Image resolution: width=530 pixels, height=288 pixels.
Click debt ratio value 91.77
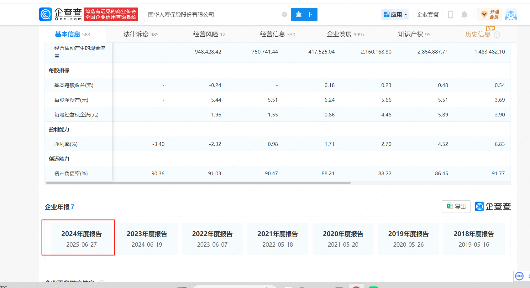(x=498, y=173)
